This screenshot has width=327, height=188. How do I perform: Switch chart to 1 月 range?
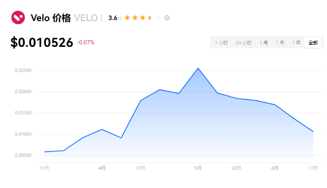coord(280,43)
